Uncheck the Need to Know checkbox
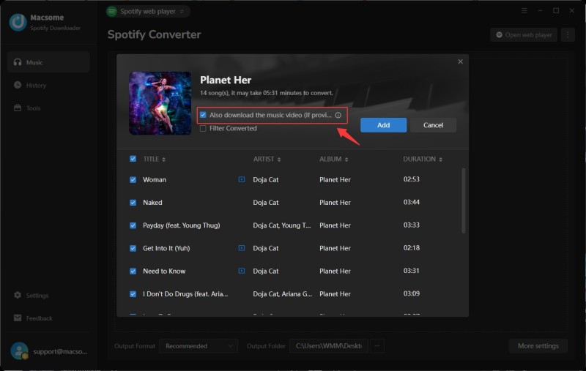The image size is (586, 371). coord(133,271)
